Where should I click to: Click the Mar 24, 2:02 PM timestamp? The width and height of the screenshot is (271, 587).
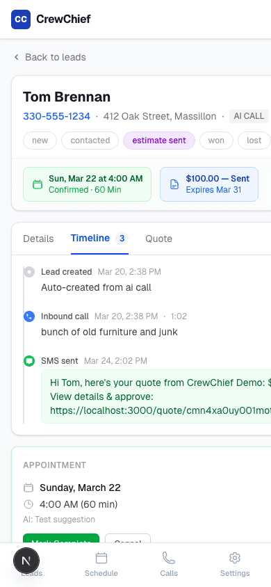click(x=115, y=361)
